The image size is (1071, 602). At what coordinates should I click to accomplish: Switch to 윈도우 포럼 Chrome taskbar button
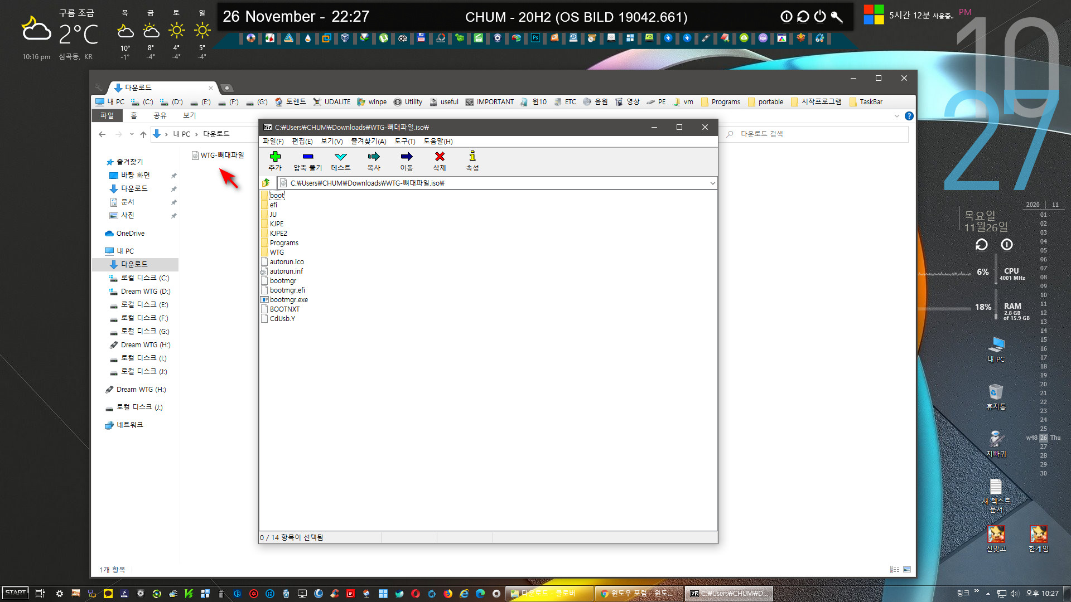(639, 594)
